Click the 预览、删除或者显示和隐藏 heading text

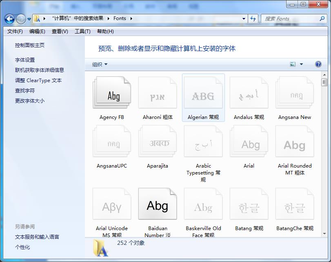point(167,49)
